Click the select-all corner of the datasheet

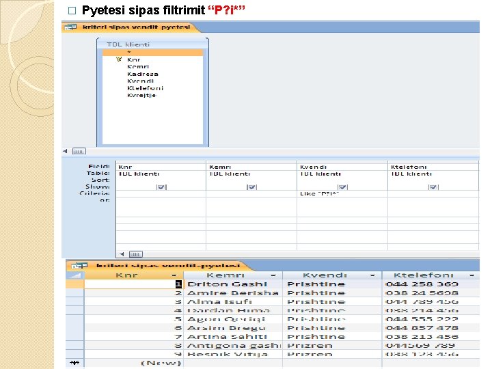(75, 275)
